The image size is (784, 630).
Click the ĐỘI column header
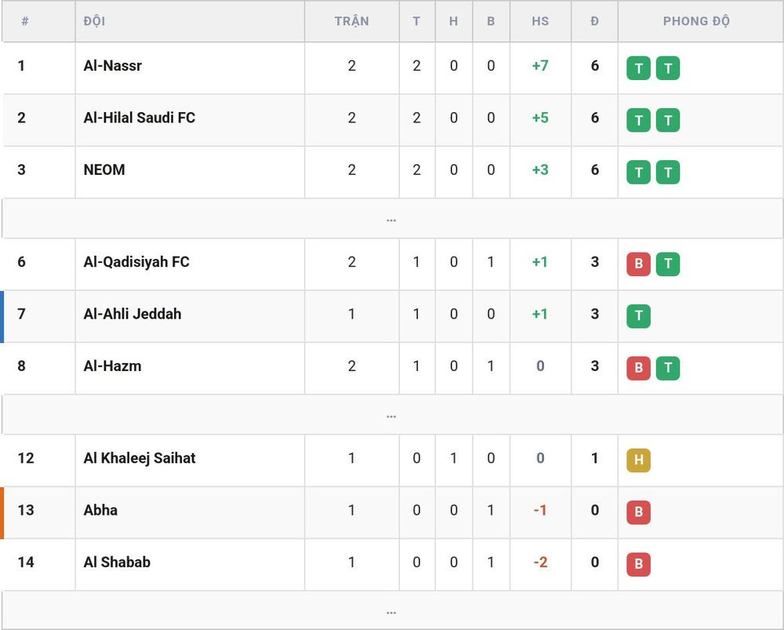click(x=94, y=21)
